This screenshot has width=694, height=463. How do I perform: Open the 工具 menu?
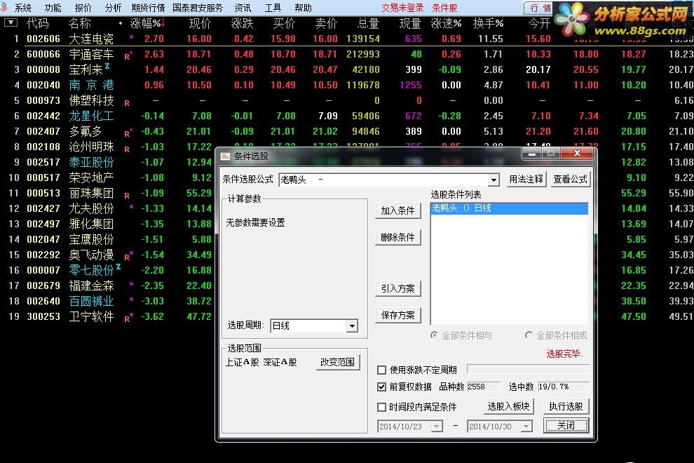273,8
